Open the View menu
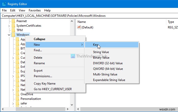The image size is (178, 112). coord(22,10)
